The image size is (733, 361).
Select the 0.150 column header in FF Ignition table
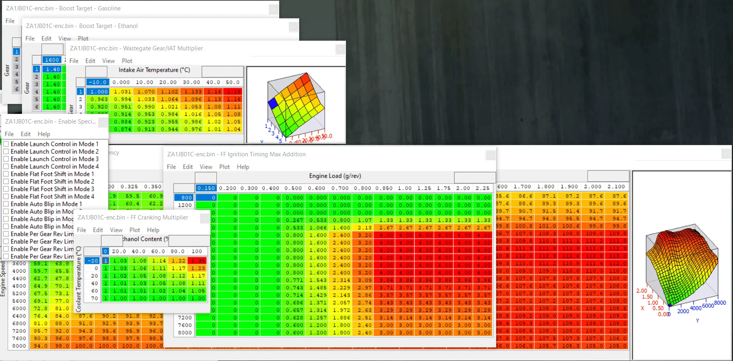click(x=206, y=188)
